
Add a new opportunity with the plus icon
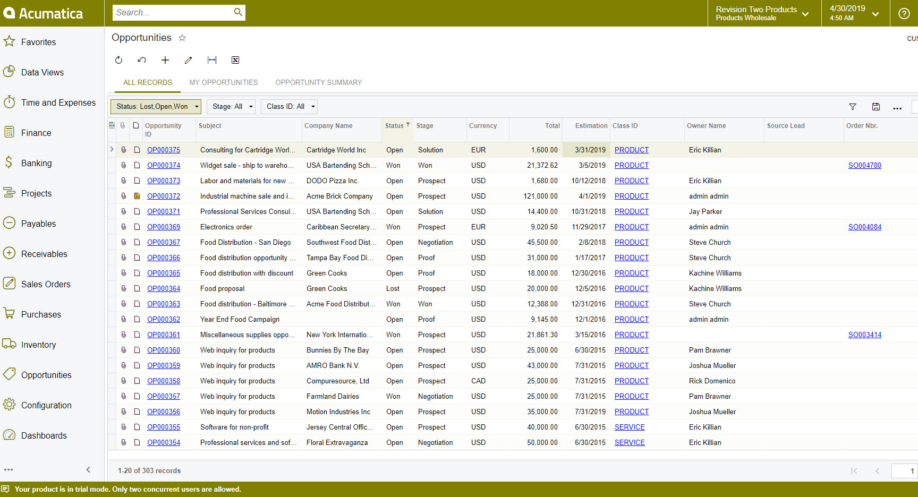point(165,60)
